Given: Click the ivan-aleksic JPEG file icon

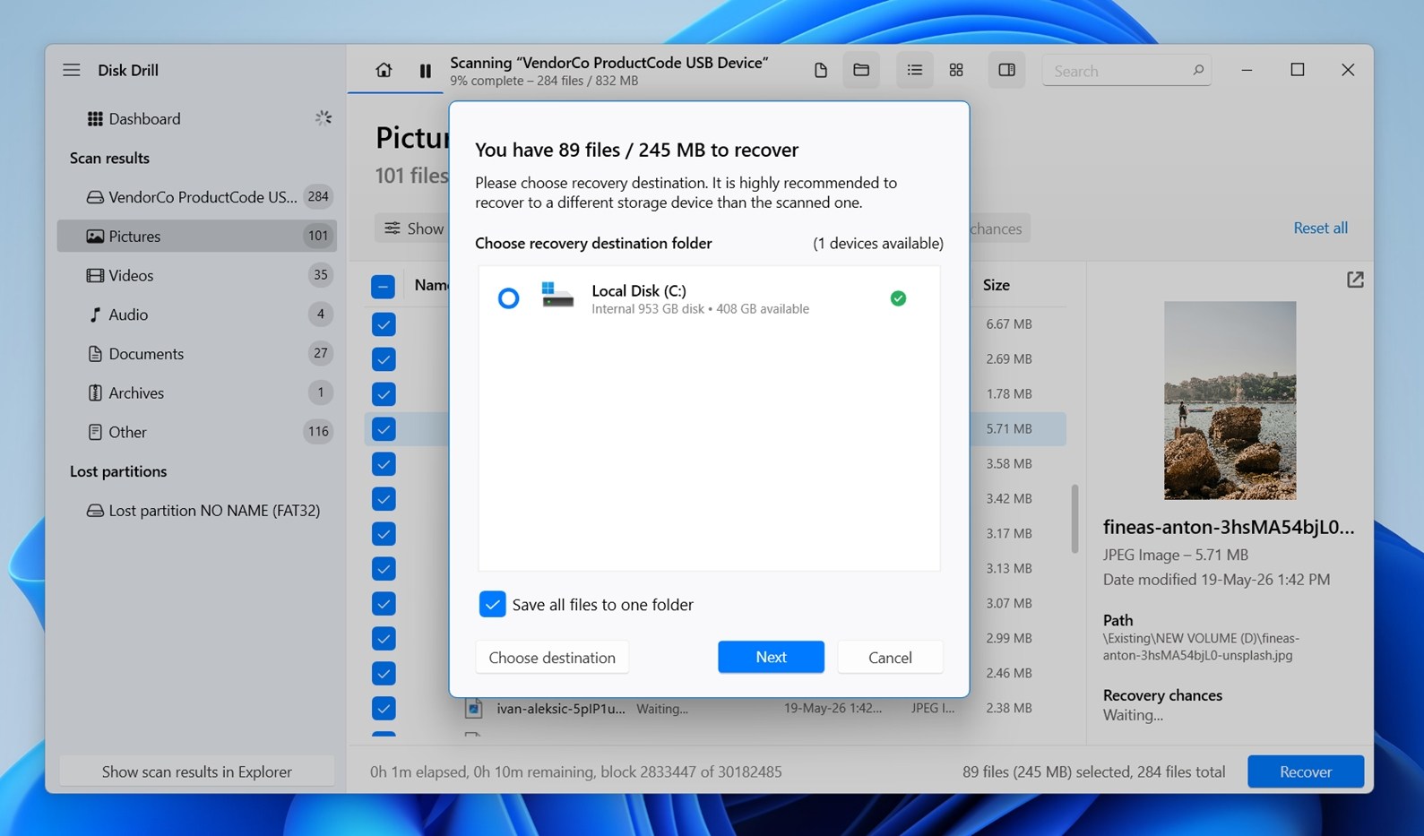Looking at the screenshot, I should tap(473, 708).
